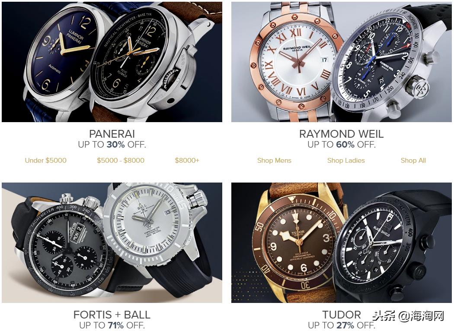
Task: Click the RAYMOND WEIL brand heading
Action: tap(342, 134)
